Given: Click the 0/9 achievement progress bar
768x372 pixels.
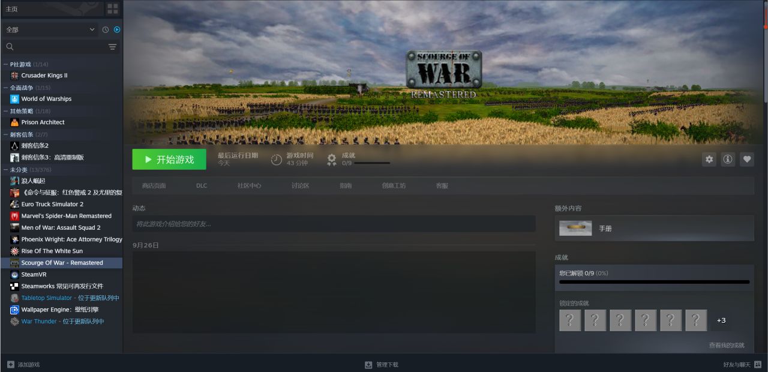Looking at the screenshot, I should [655, 281].
